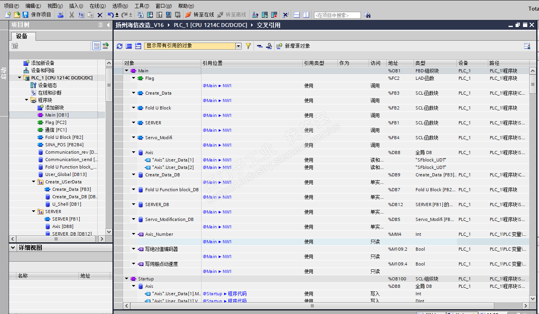Click the Download to device icon
This screenshot has height=314, width=539.
(150, 15)
